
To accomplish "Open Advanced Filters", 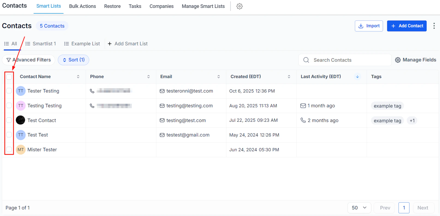I will (x=29, y=60).
